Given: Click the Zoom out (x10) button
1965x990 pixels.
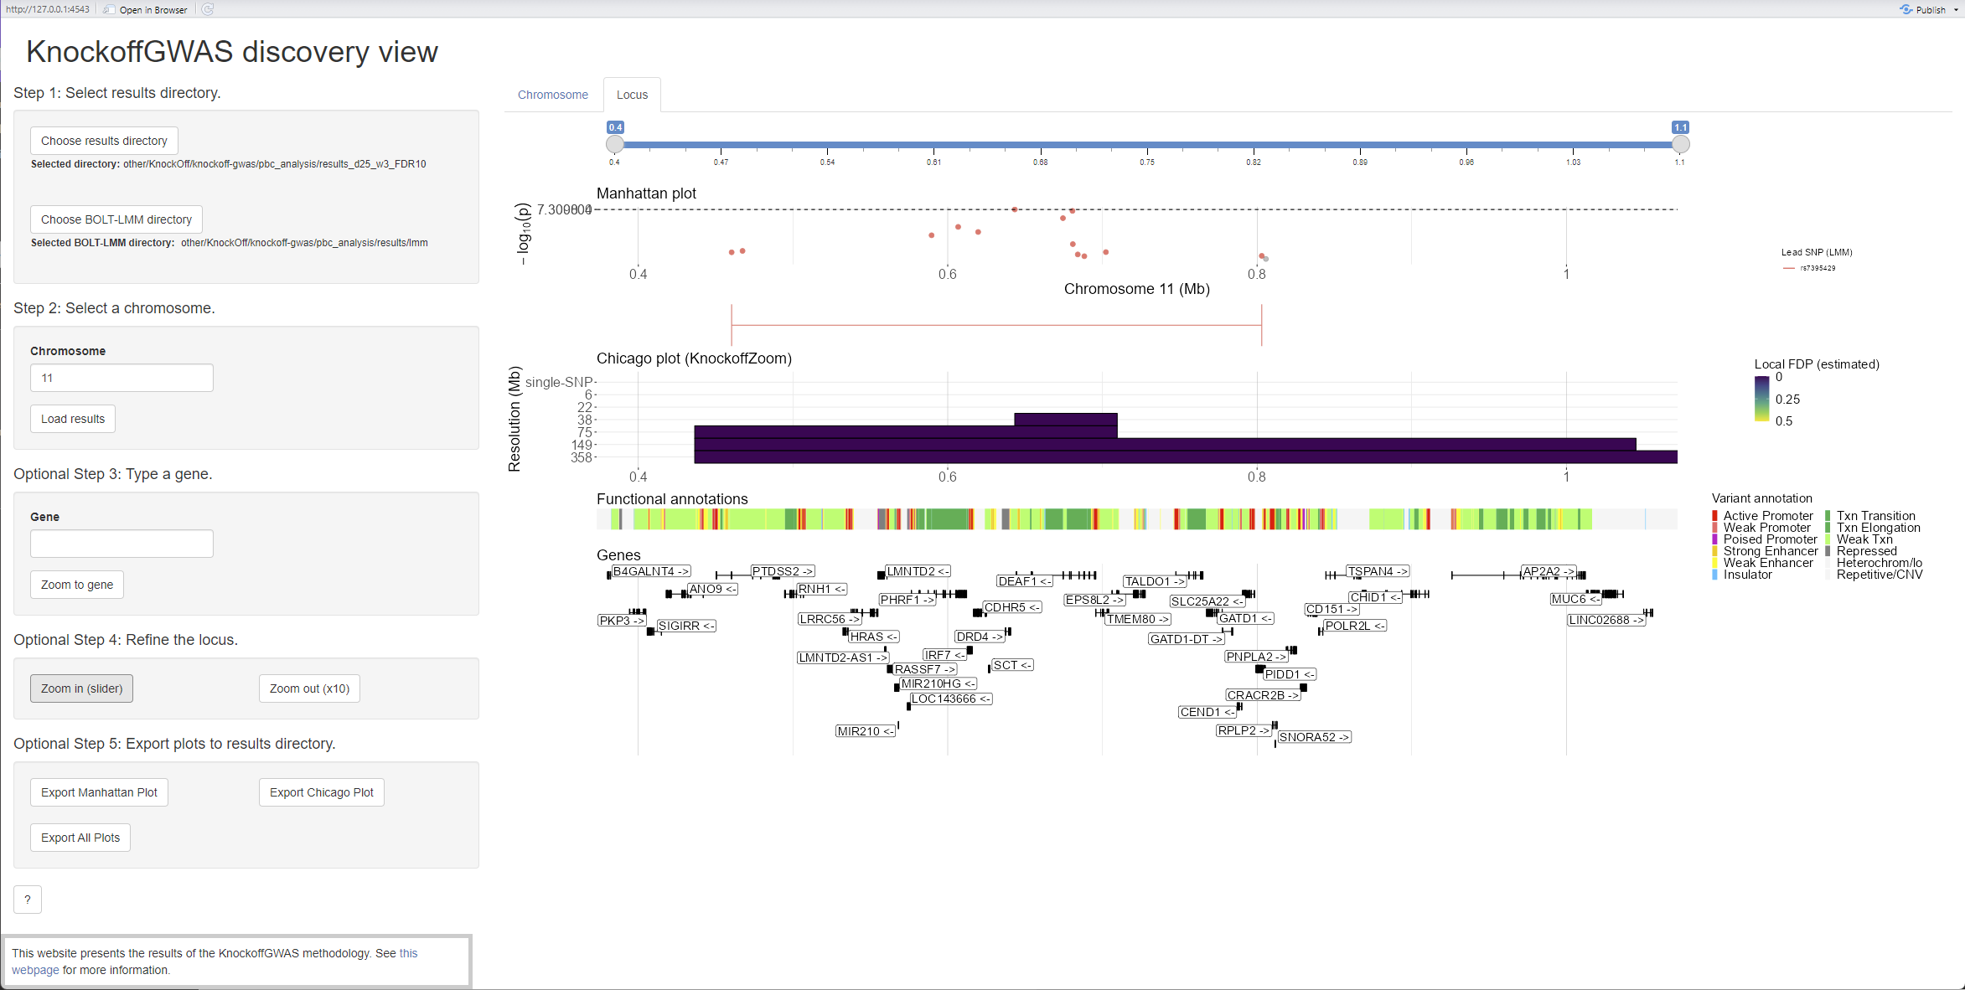Looking at the screenshot, I should pyautogui.click(x=309, y=688).
